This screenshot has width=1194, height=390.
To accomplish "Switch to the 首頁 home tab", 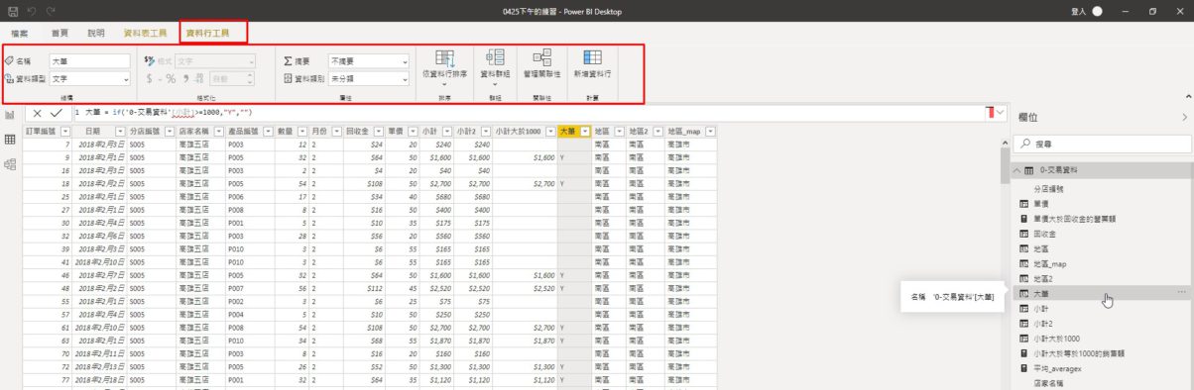I will pos(60,33).
